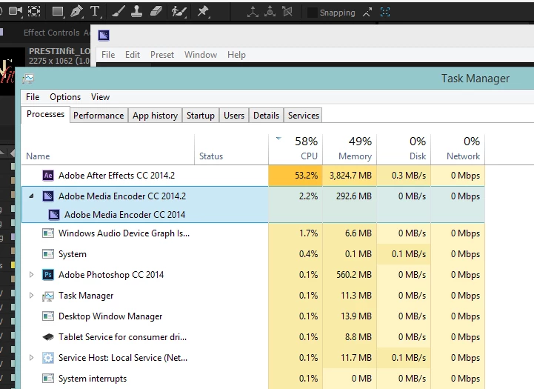This screenshot has width=534, height=389.
Task: Open the Task Manager File menu
Action: pos(33,97)
